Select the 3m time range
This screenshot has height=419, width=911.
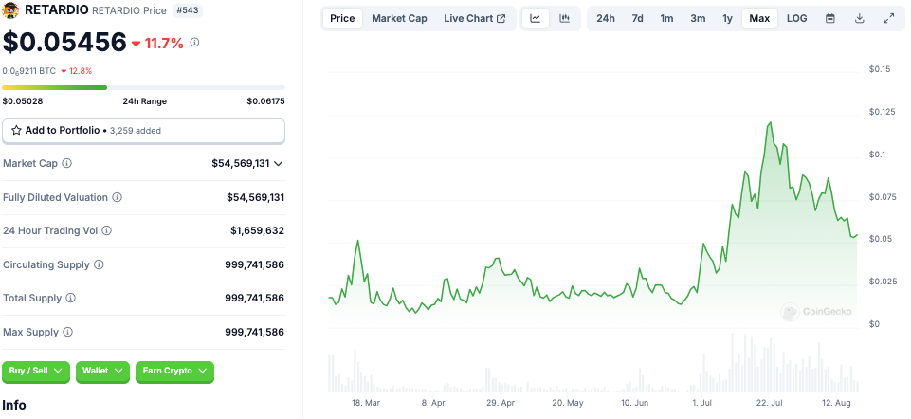(x=698, y=19)
